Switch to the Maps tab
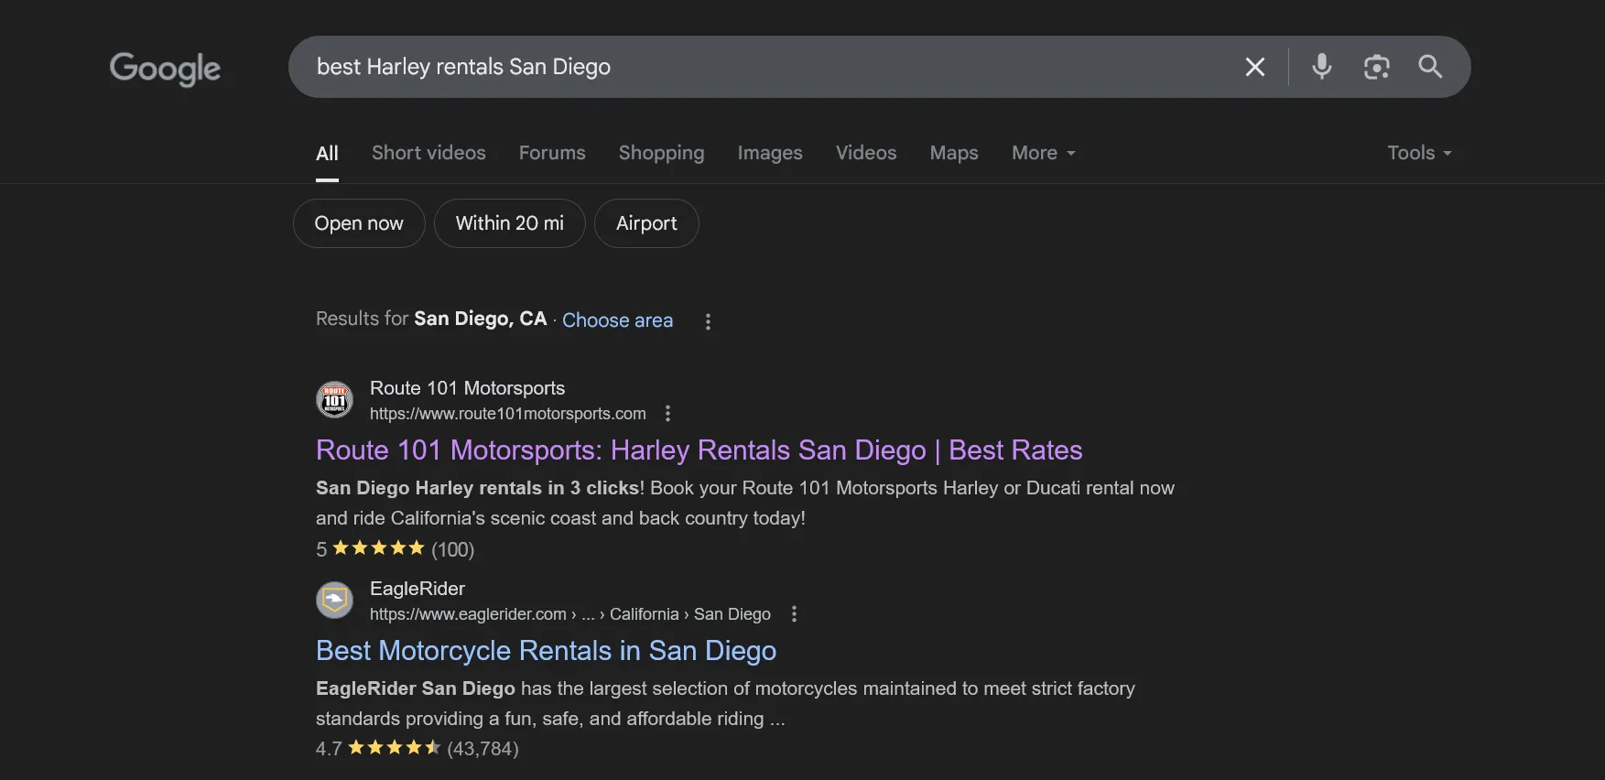The width and height of the screenshot is (1605, 780). (953, 153)
